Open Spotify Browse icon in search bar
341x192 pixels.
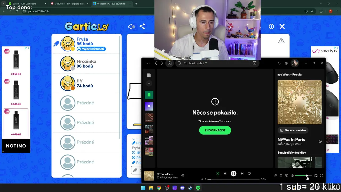[x=254, y=63]
